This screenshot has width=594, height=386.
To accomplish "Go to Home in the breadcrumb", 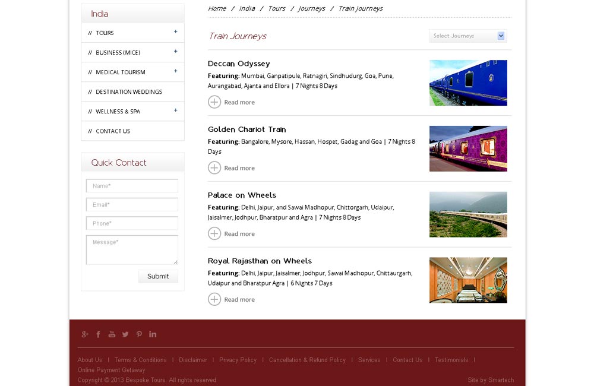I will point(217,8).
